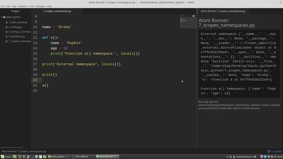Click the Telegram tray icon

(x=265, y=157)
